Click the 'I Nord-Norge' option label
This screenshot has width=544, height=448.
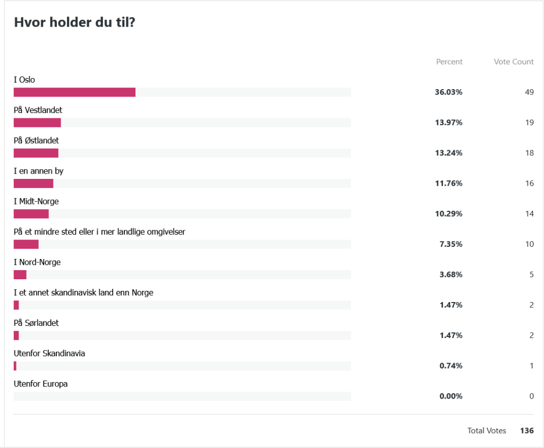click(x=37, y=262)
